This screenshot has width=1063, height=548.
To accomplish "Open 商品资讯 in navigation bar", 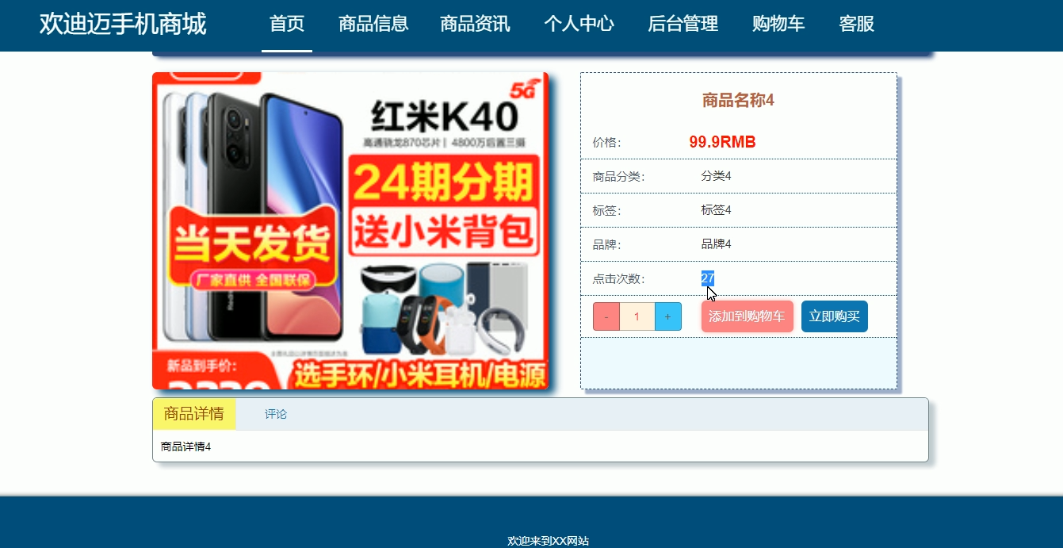I will point(475,24).
